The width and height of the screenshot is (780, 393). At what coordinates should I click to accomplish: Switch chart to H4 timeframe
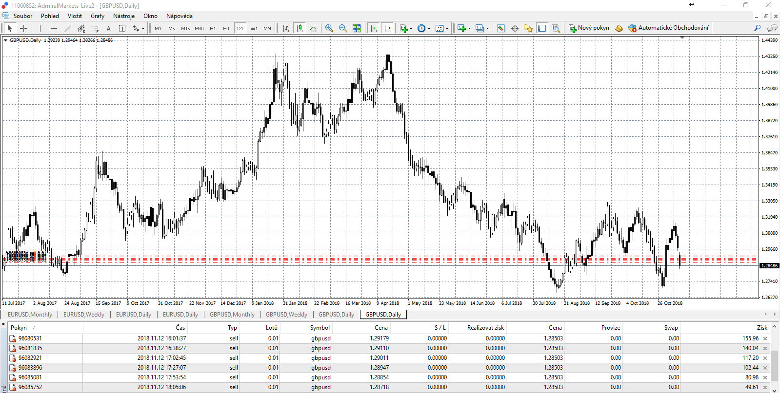click(x=226, y=28)
